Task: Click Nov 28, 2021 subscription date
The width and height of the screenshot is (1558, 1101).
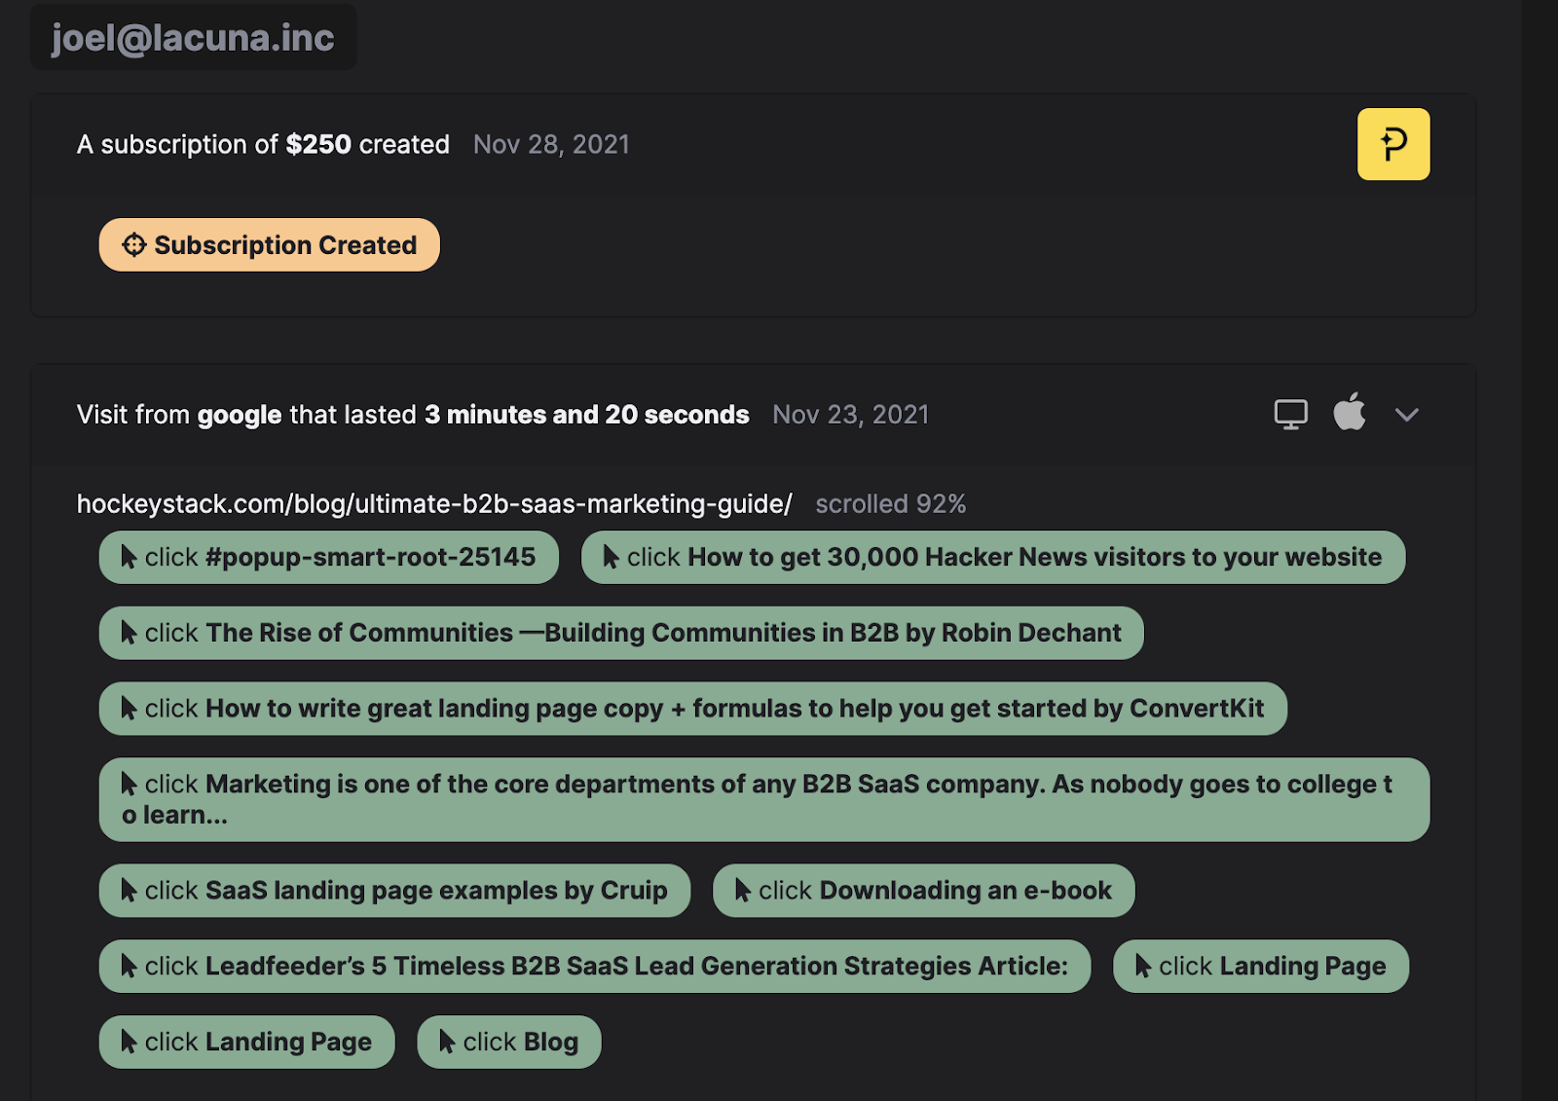Action: coord(551,145)
